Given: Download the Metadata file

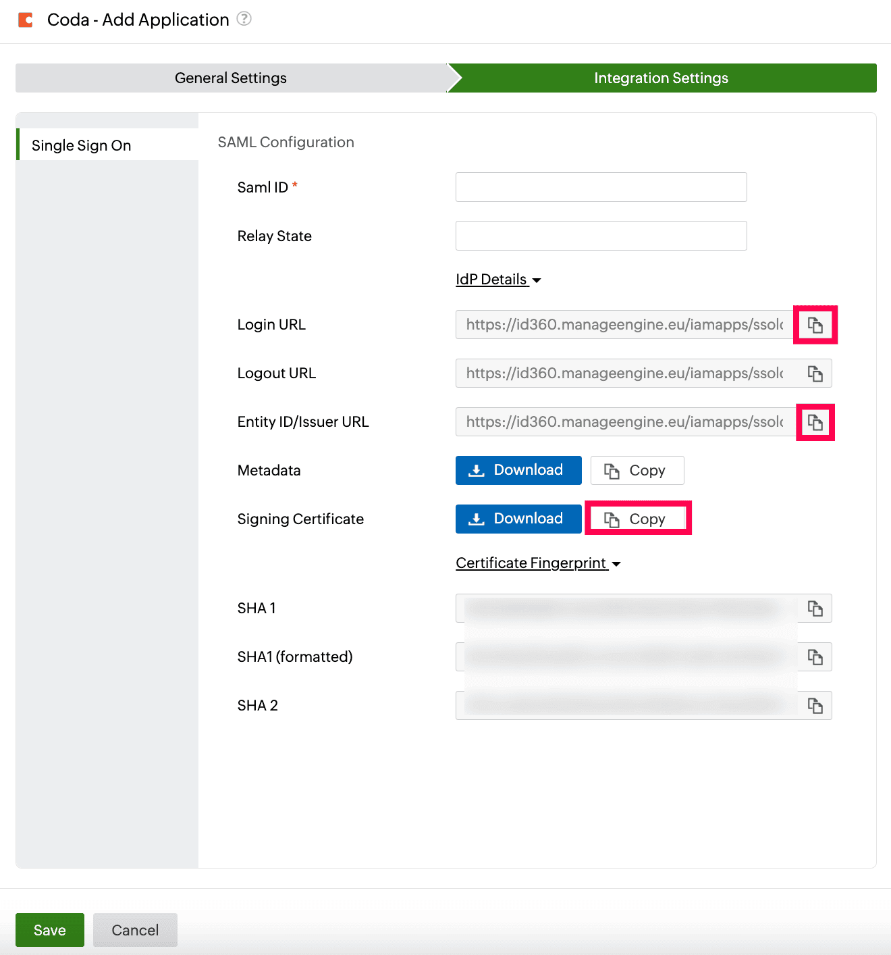Looking at the screenshot, I should tap(518, 470).
